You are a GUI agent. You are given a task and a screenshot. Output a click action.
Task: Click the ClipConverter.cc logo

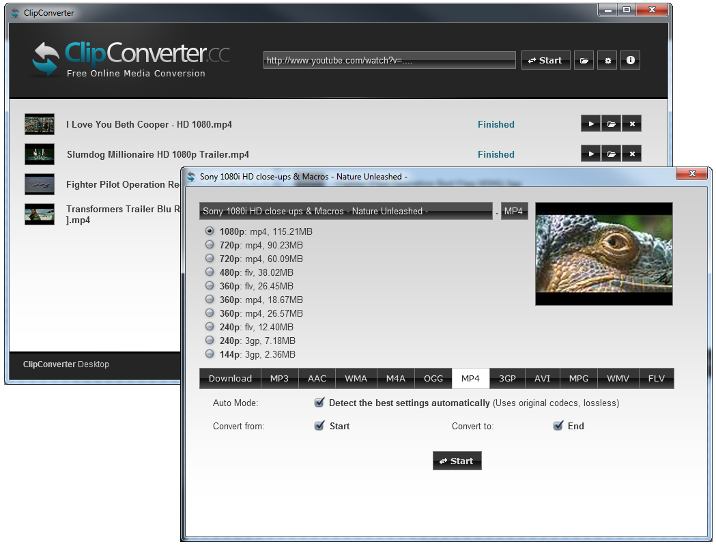point(130,59)
